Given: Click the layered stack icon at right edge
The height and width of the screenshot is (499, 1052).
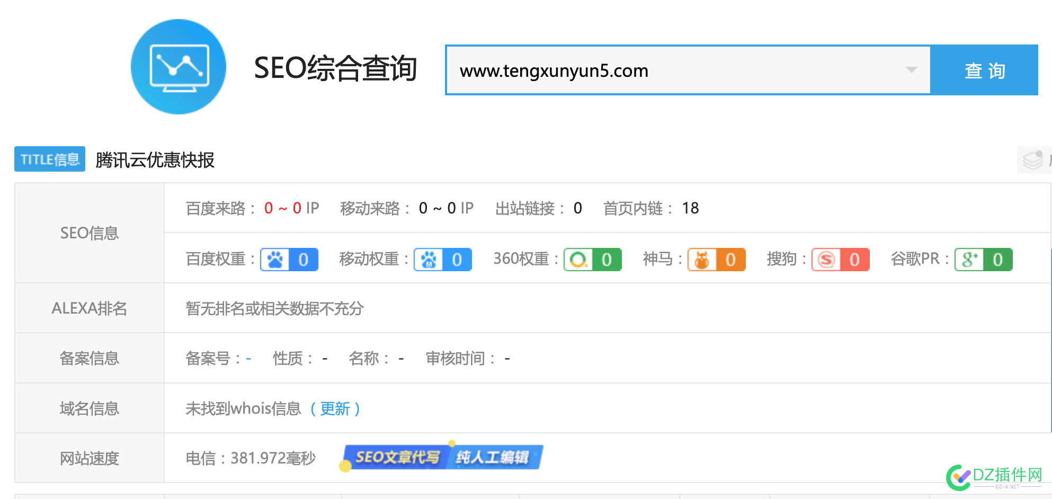Looking at the screenshot, I should click(1032, 159).
